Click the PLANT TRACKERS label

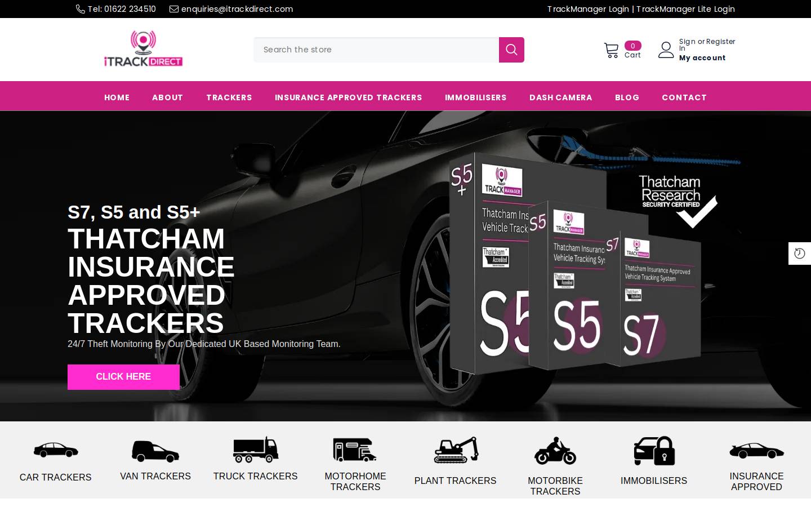[x=455, y=481]
